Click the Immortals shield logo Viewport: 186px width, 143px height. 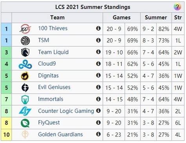25,99
